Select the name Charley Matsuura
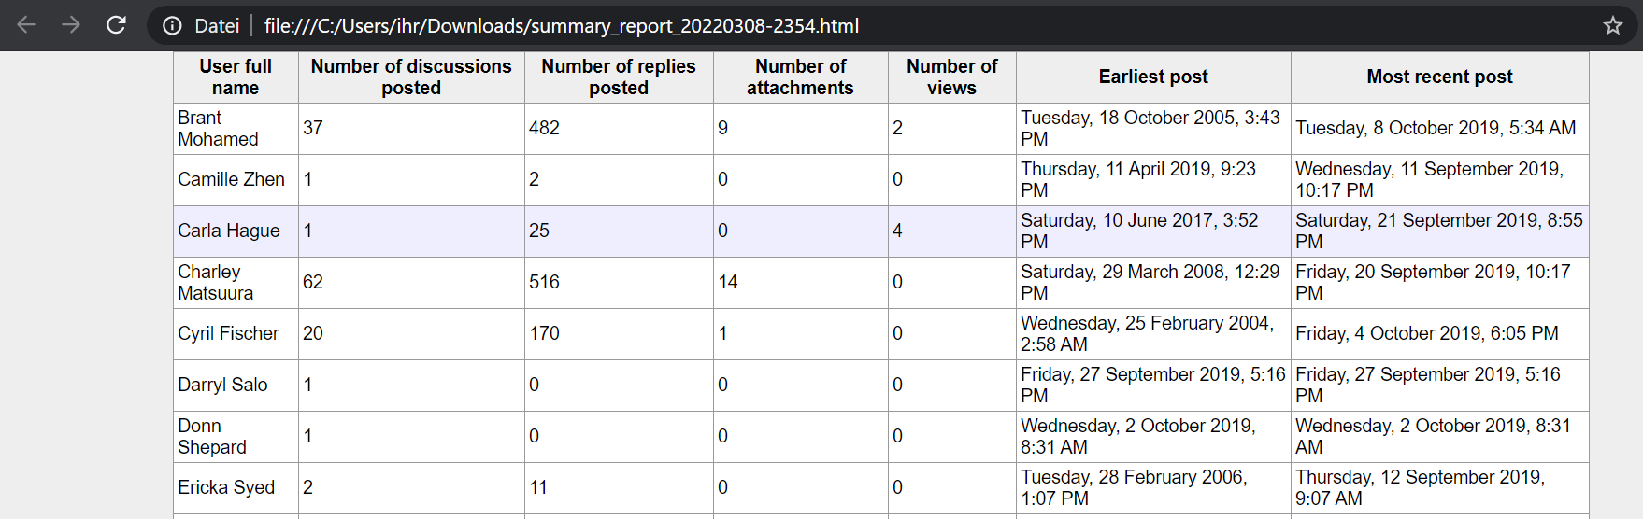The image size is (1643, 519). (215, 283)
